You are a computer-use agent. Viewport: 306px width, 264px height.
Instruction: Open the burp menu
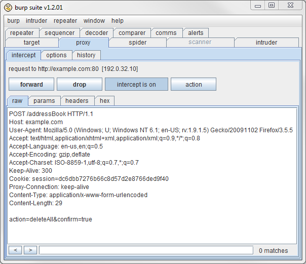point(14,21)
